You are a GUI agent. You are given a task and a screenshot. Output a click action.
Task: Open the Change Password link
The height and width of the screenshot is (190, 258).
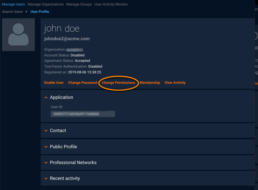click(x=83, y=83)
